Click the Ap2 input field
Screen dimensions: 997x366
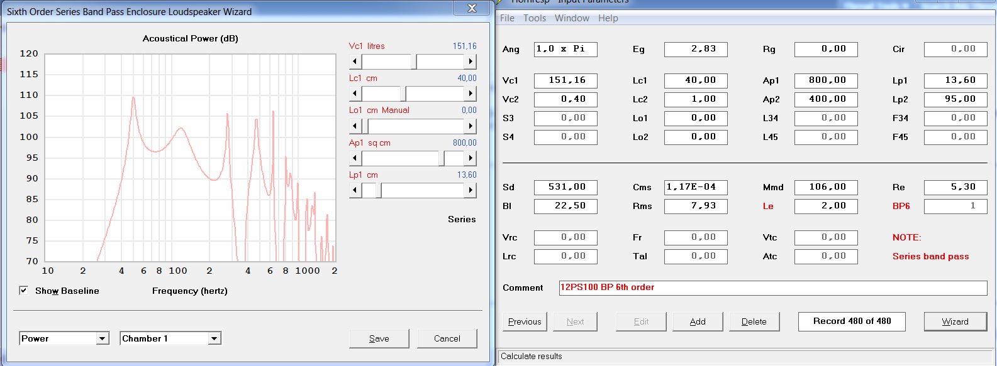click(826, 99)
